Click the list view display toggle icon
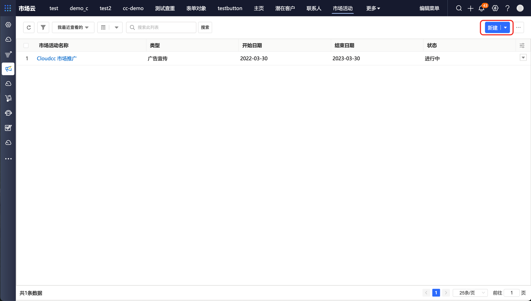This screenshot has width=531, height=301. tap(104, 27)
